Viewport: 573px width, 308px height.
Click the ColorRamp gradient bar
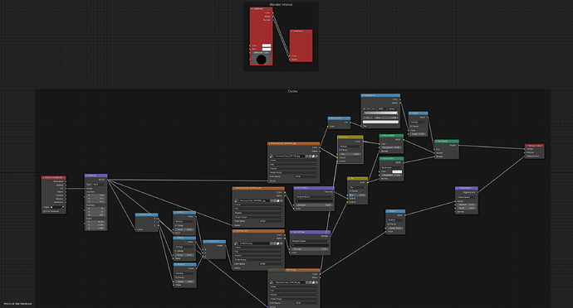point(381,113)
